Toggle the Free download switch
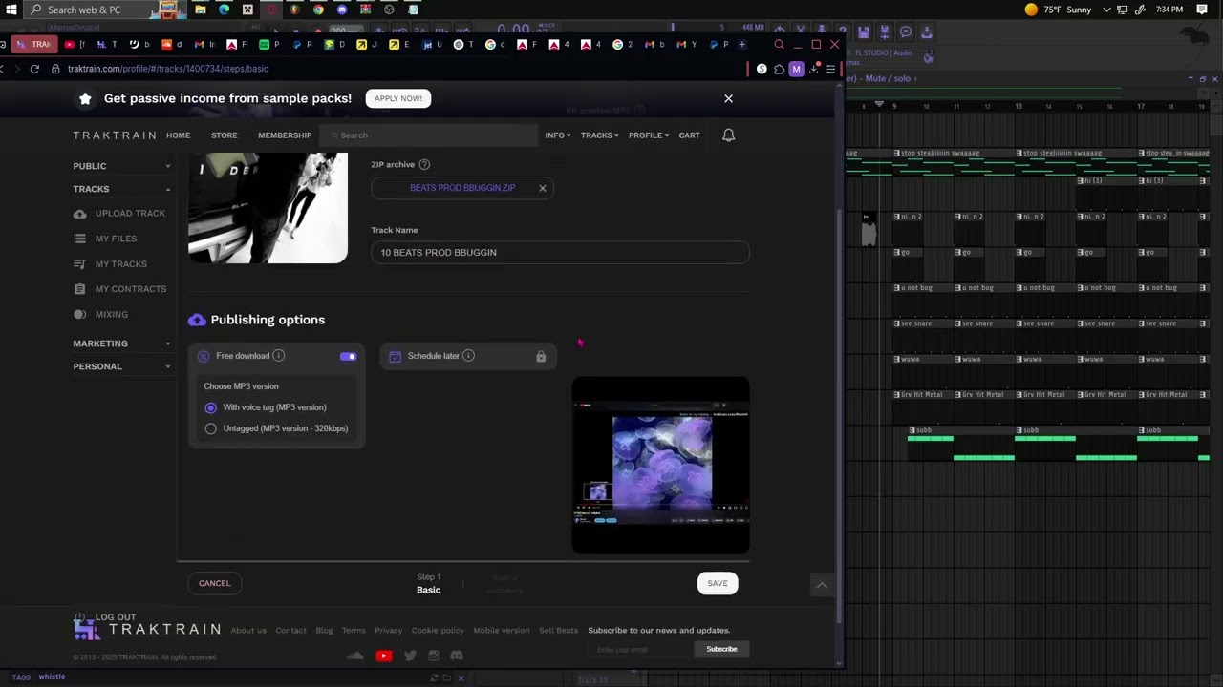The height and width of the screenshot is (687, 1223). click(348, 357)
